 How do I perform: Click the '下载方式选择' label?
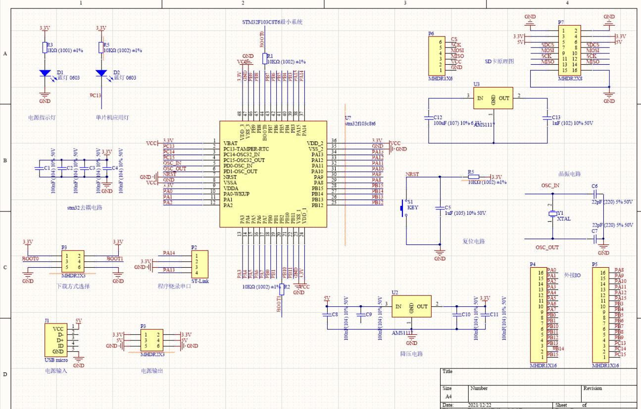[x=73, y=286]
